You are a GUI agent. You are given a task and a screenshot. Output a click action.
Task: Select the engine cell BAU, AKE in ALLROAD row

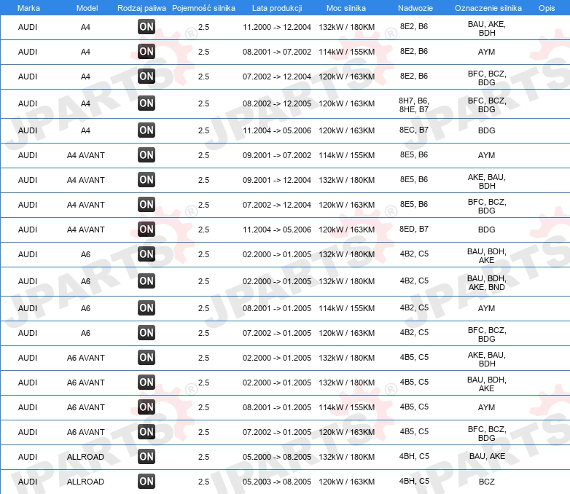click(x=487, y=456)
